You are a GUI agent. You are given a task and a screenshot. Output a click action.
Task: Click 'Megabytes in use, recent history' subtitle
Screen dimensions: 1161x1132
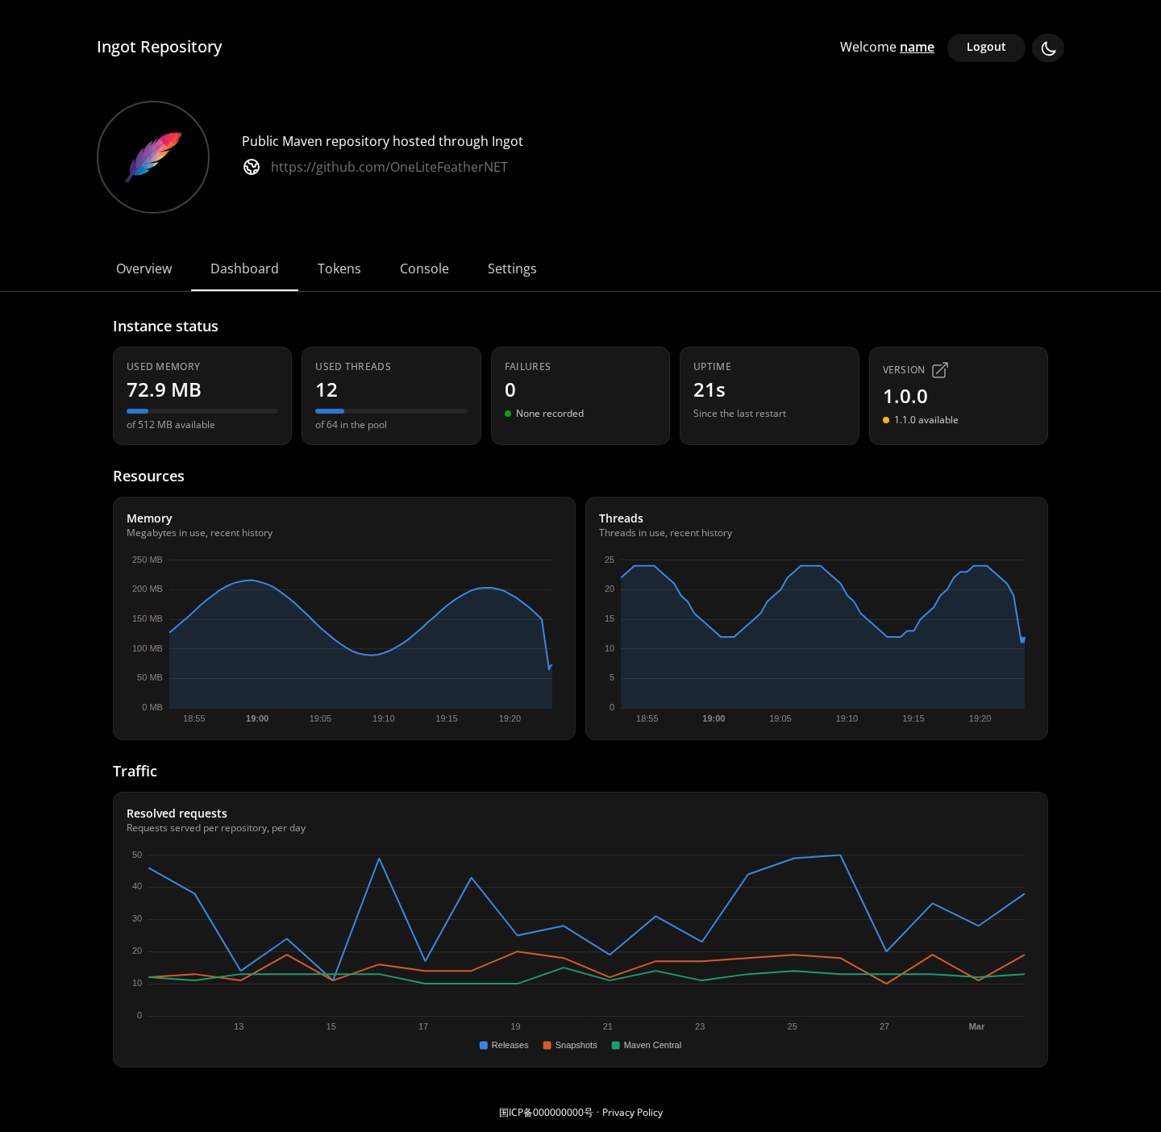pos(199,533)
